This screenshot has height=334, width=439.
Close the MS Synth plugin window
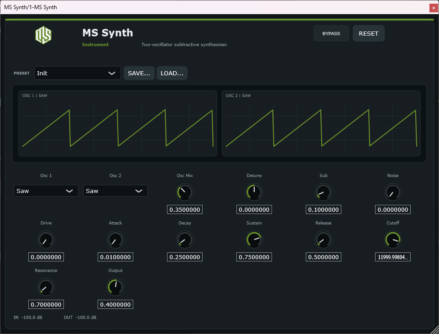(434, 8)
